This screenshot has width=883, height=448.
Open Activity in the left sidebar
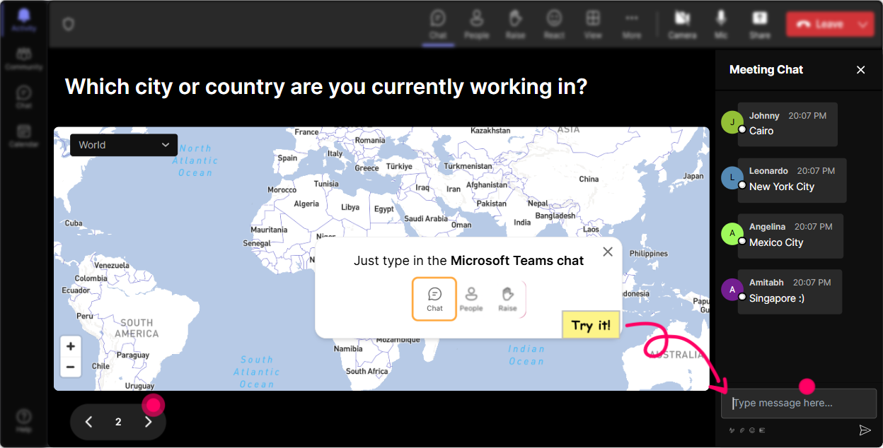pos(24,20)
